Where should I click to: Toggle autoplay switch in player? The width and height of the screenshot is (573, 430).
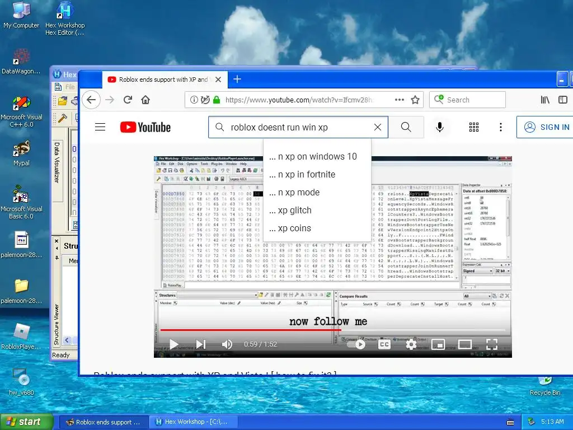pos(358,344)
